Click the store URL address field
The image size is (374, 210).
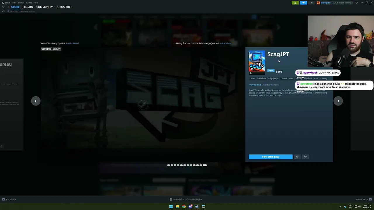[22, 11]
